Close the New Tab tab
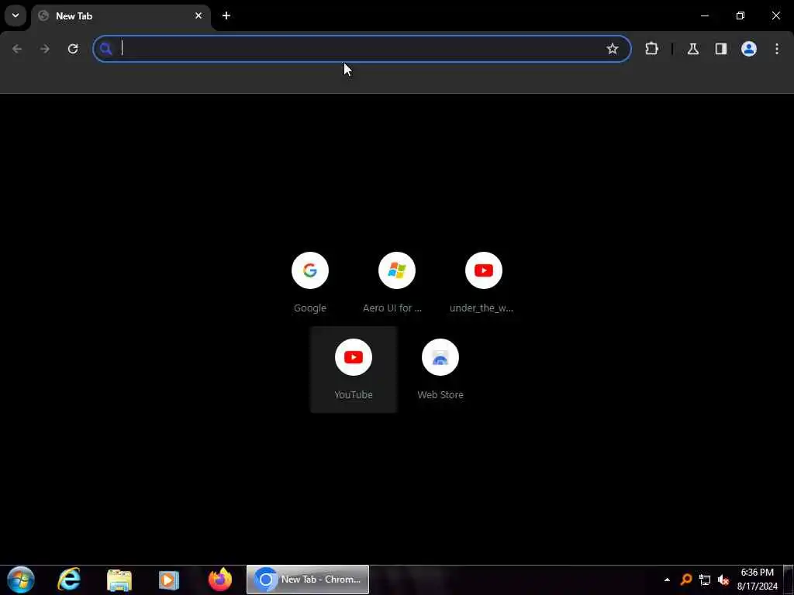 198,15
